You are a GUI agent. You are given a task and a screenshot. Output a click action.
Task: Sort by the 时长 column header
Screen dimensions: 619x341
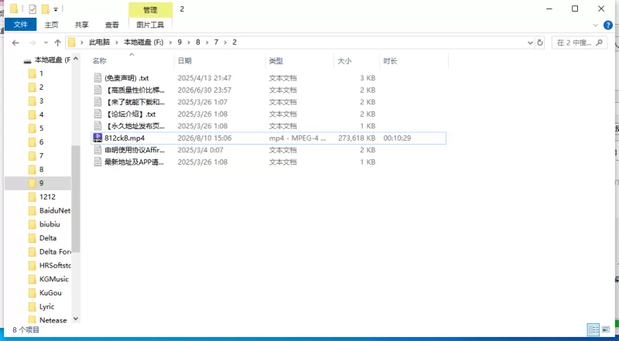point(390,61)
